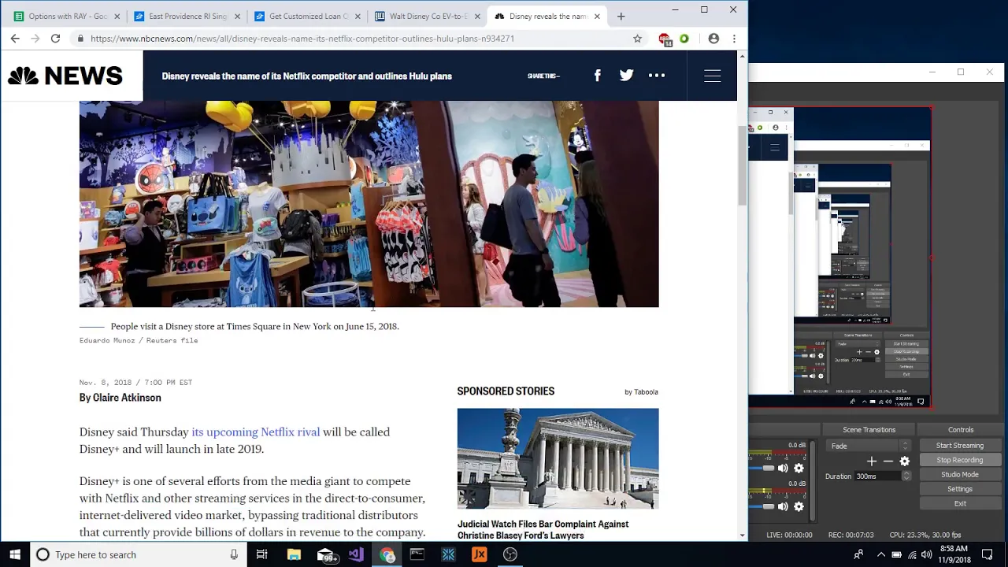Open the system volume tray icon
The height and width of the screenshot is (567, 1008).
coord(926,554)
